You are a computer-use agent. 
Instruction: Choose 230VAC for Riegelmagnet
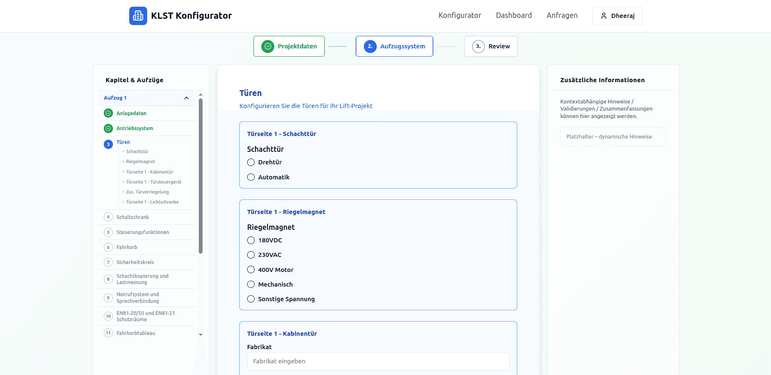(251, 255)
